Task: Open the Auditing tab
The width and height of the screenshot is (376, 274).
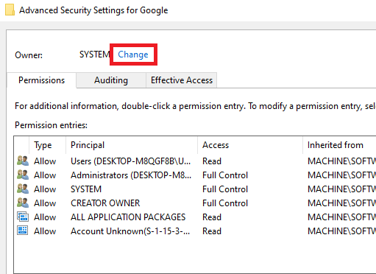Action: [111, 80]
